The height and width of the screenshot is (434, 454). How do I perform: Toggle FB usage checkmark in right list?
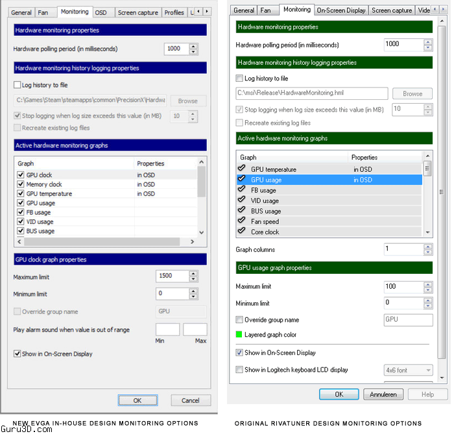click(x=241, y=190)
